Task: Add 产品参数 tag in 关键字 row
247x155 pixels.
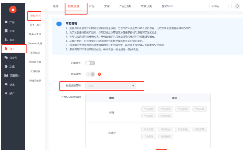Action: (183, 130)
